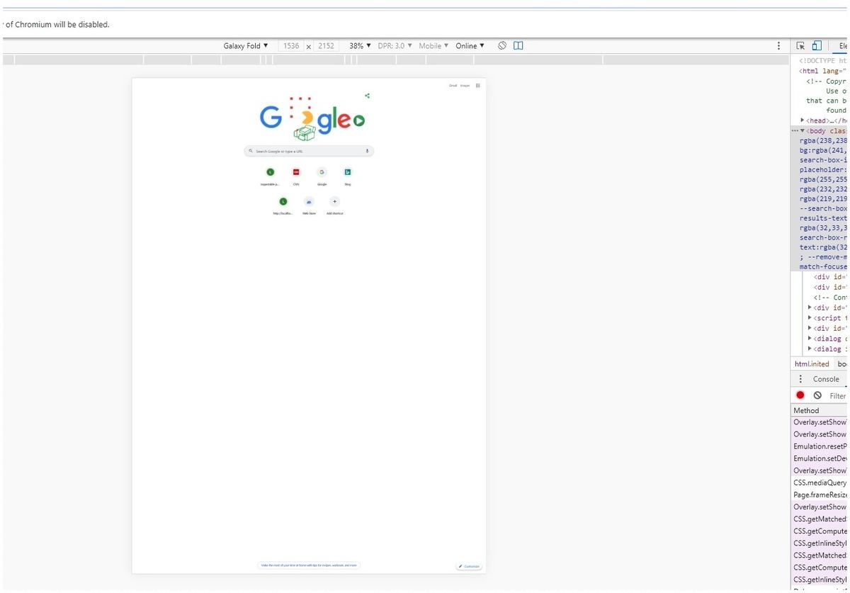Open the Google shortcut tile

322,176
